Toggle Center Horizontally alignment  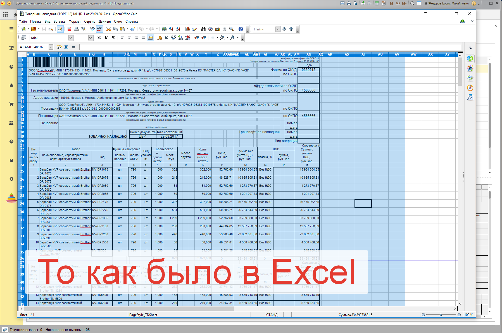point(129,38)
